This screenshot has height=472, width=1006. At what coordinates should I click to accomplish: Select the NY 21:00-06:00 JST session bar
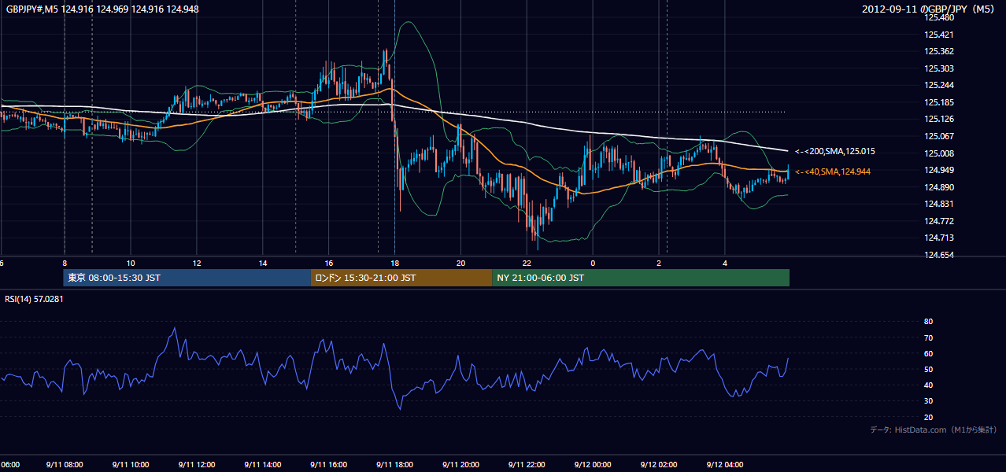[x=641, y=278]
